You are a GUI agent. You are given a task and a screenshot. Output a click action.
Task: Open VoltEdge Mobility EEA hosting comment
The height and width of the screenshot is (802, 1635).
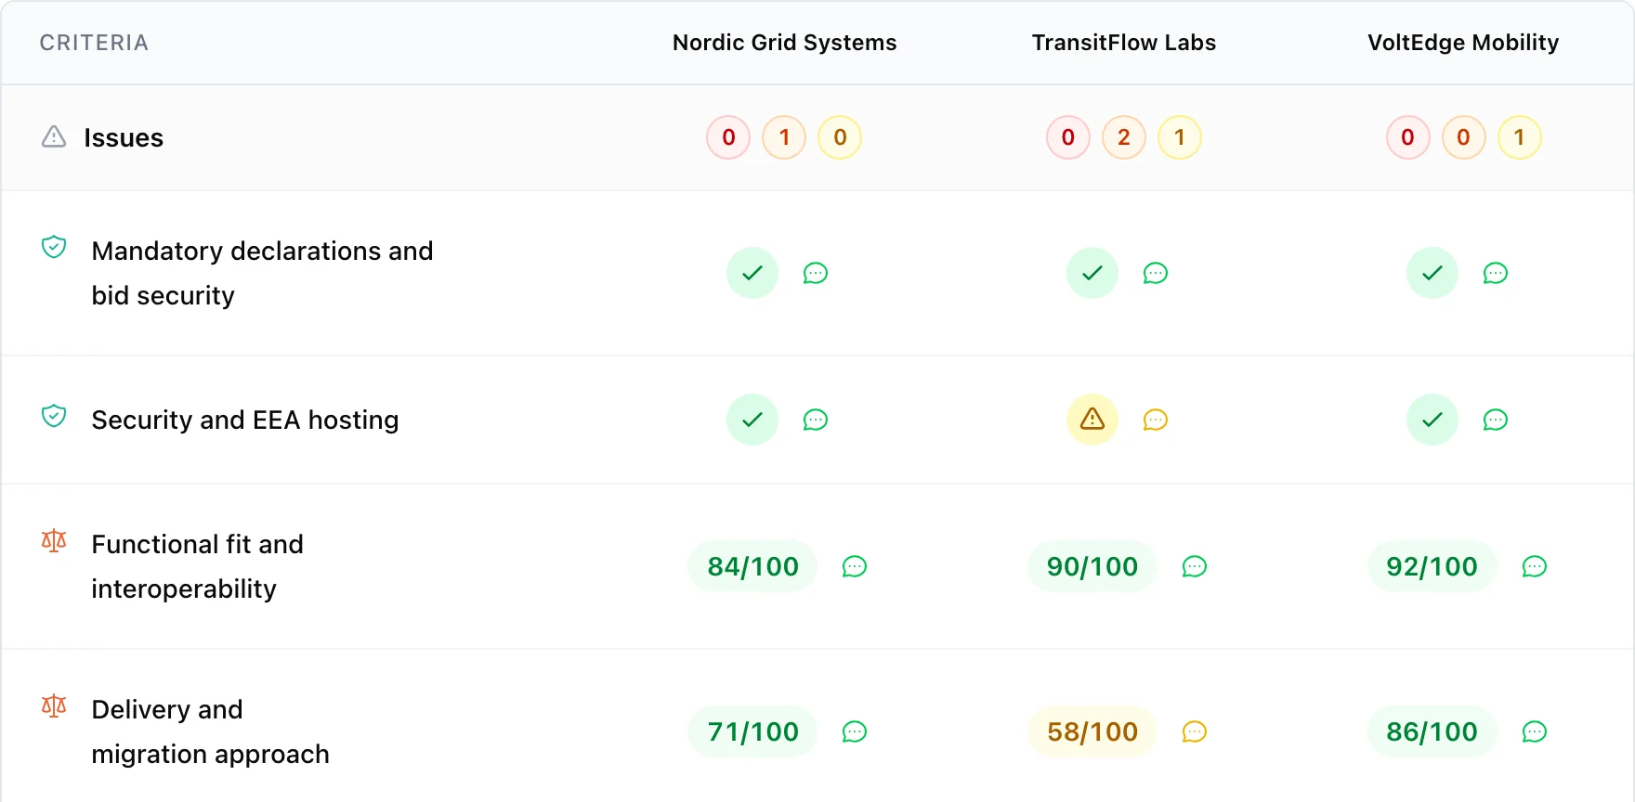1496,420
